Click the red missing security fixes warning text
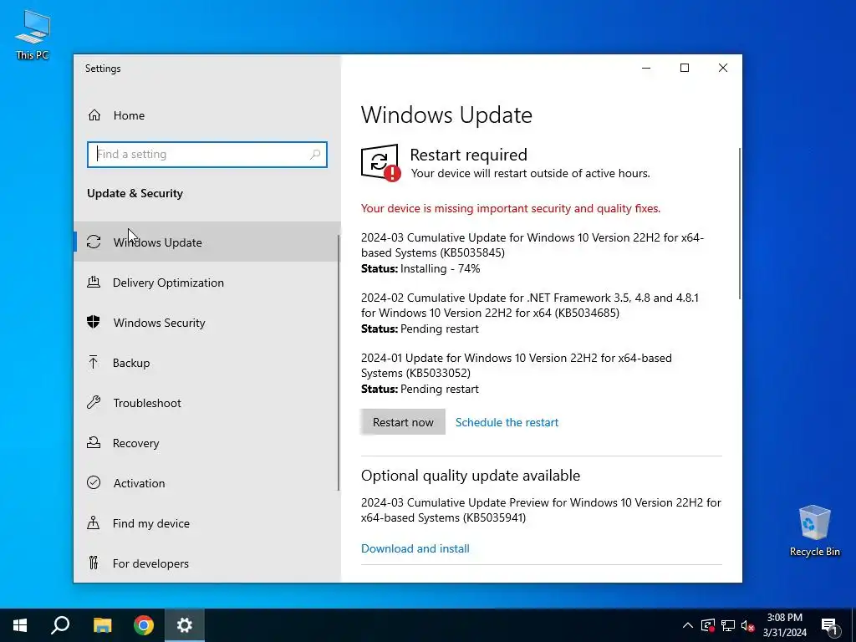The image size is (856, 642). (511, 208)
